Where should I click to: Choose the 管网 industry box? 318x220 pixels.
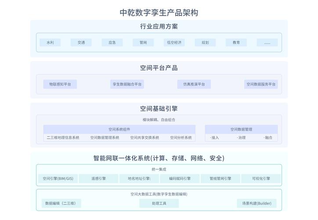143,42
